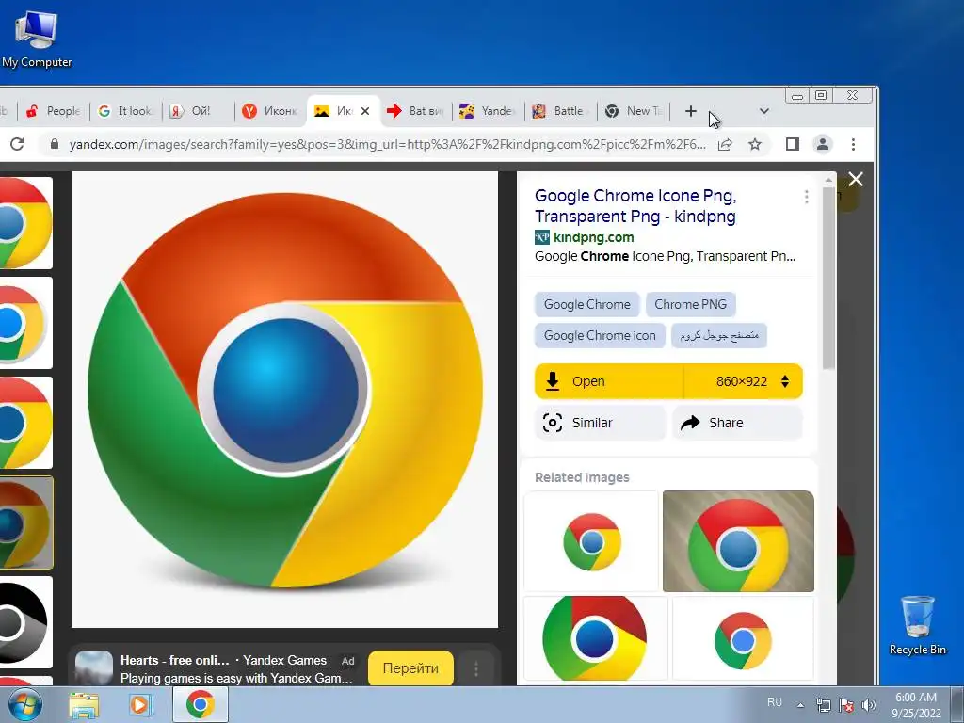
Task: Select the 'Chrome PNG' tag
Action: point(690,304)
